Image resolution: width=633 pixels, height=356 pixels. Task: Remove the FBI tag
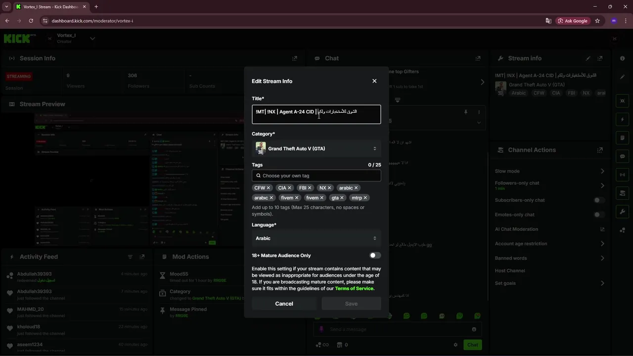click(310, 188)
